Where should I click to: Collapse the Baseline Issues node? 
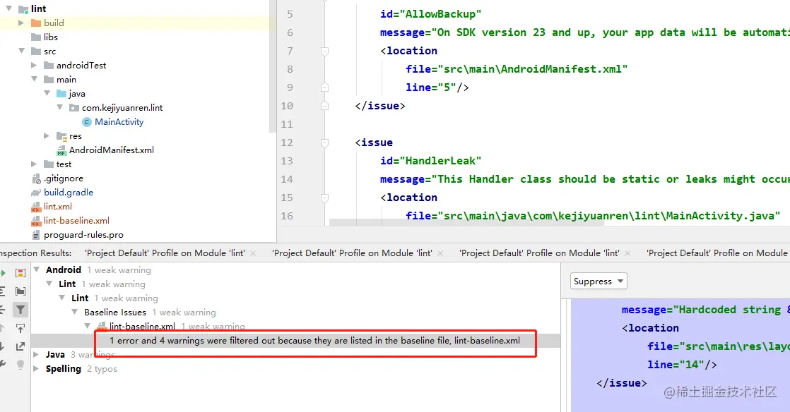click(x=74, y=312)
